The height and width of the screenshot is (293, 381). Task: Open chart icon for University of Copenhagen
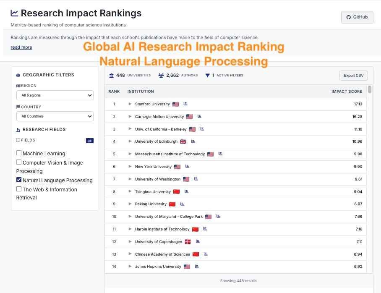click(198, 241)
